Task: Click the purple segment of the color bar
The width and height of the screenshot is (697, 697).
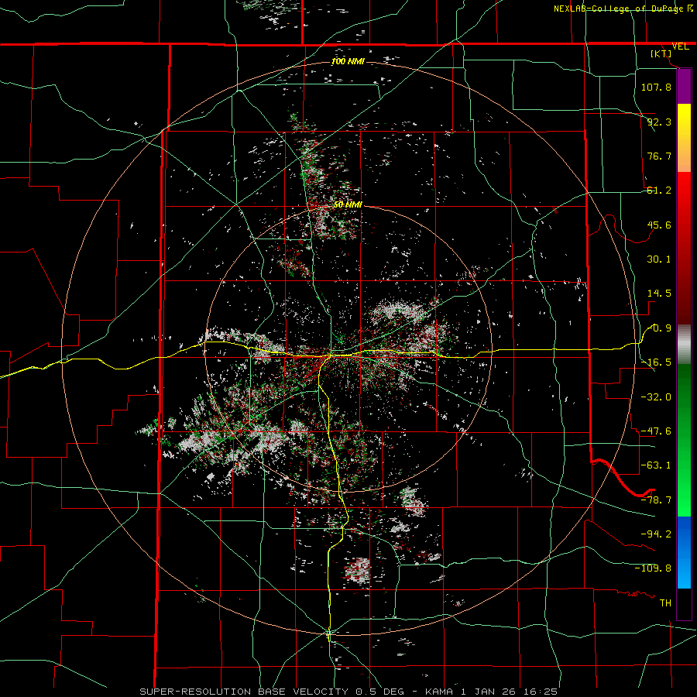Action: pyautogui.click(x=684, y=87)
